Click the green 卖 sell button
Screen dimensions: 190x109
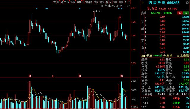[x=186, y=13]
